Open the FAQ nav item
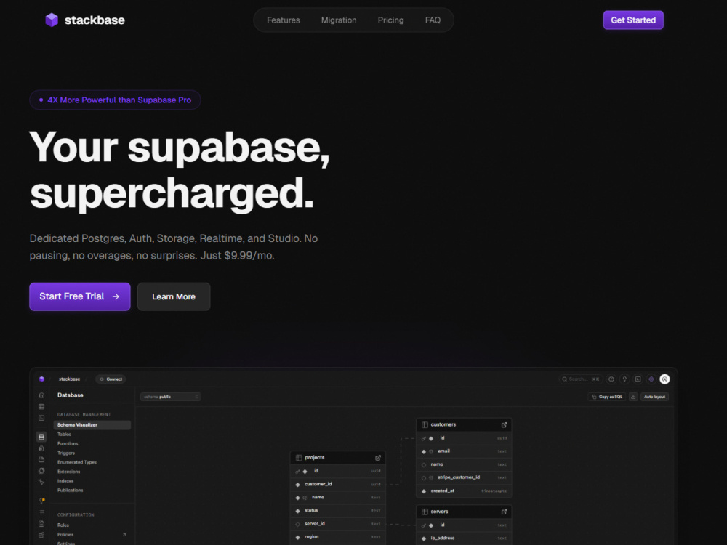The height and width of the screenshot is (545, 727). coord(433,20)
